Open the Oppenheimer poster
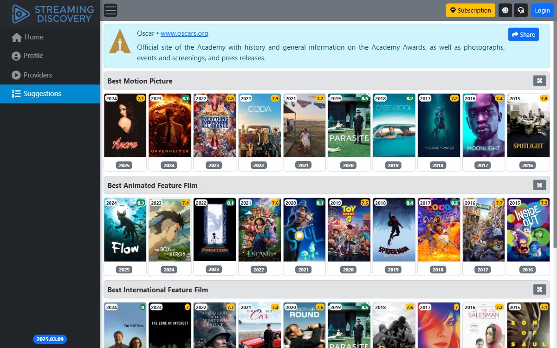This screenshot has height=348, width=557. pyautogui.click(x=169, y=125)
